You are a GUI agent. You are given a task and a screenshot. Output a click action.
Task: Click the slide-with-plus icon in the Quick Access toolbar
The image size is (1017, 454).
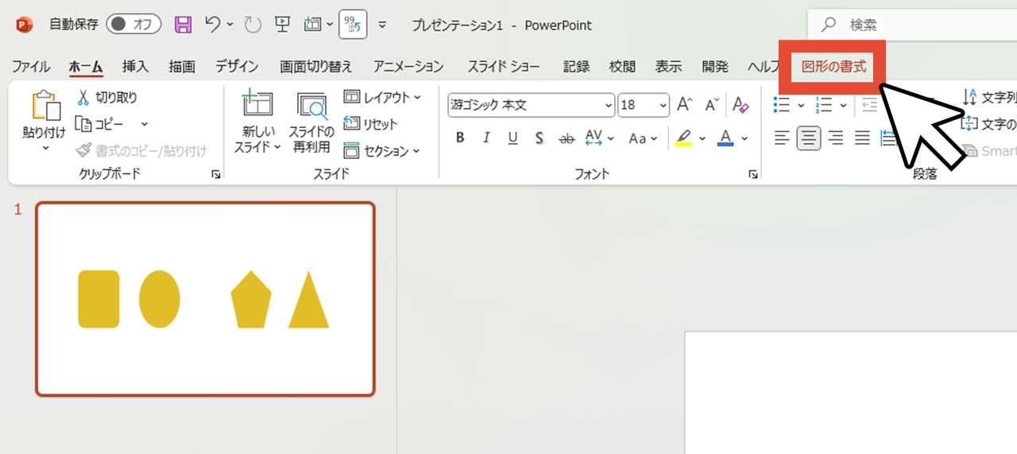pyautogui.click(x=312, y=25)
